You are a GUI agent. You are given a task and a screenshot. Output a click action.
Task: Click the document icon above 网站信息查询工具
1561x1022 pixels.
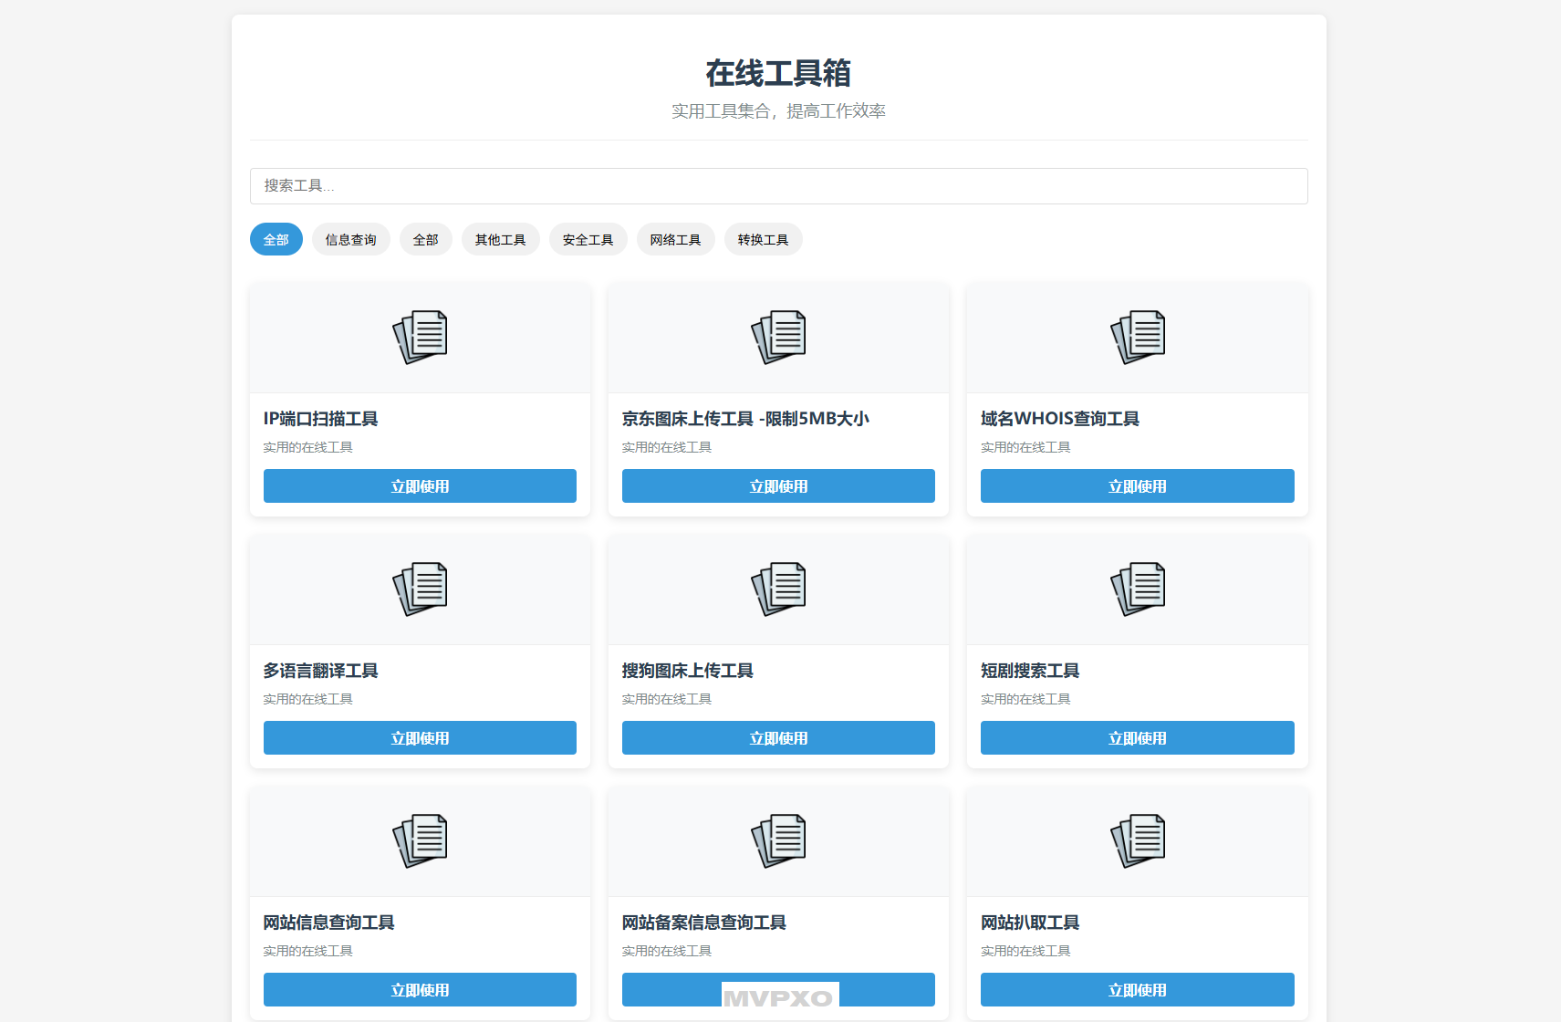pos(420,840)
